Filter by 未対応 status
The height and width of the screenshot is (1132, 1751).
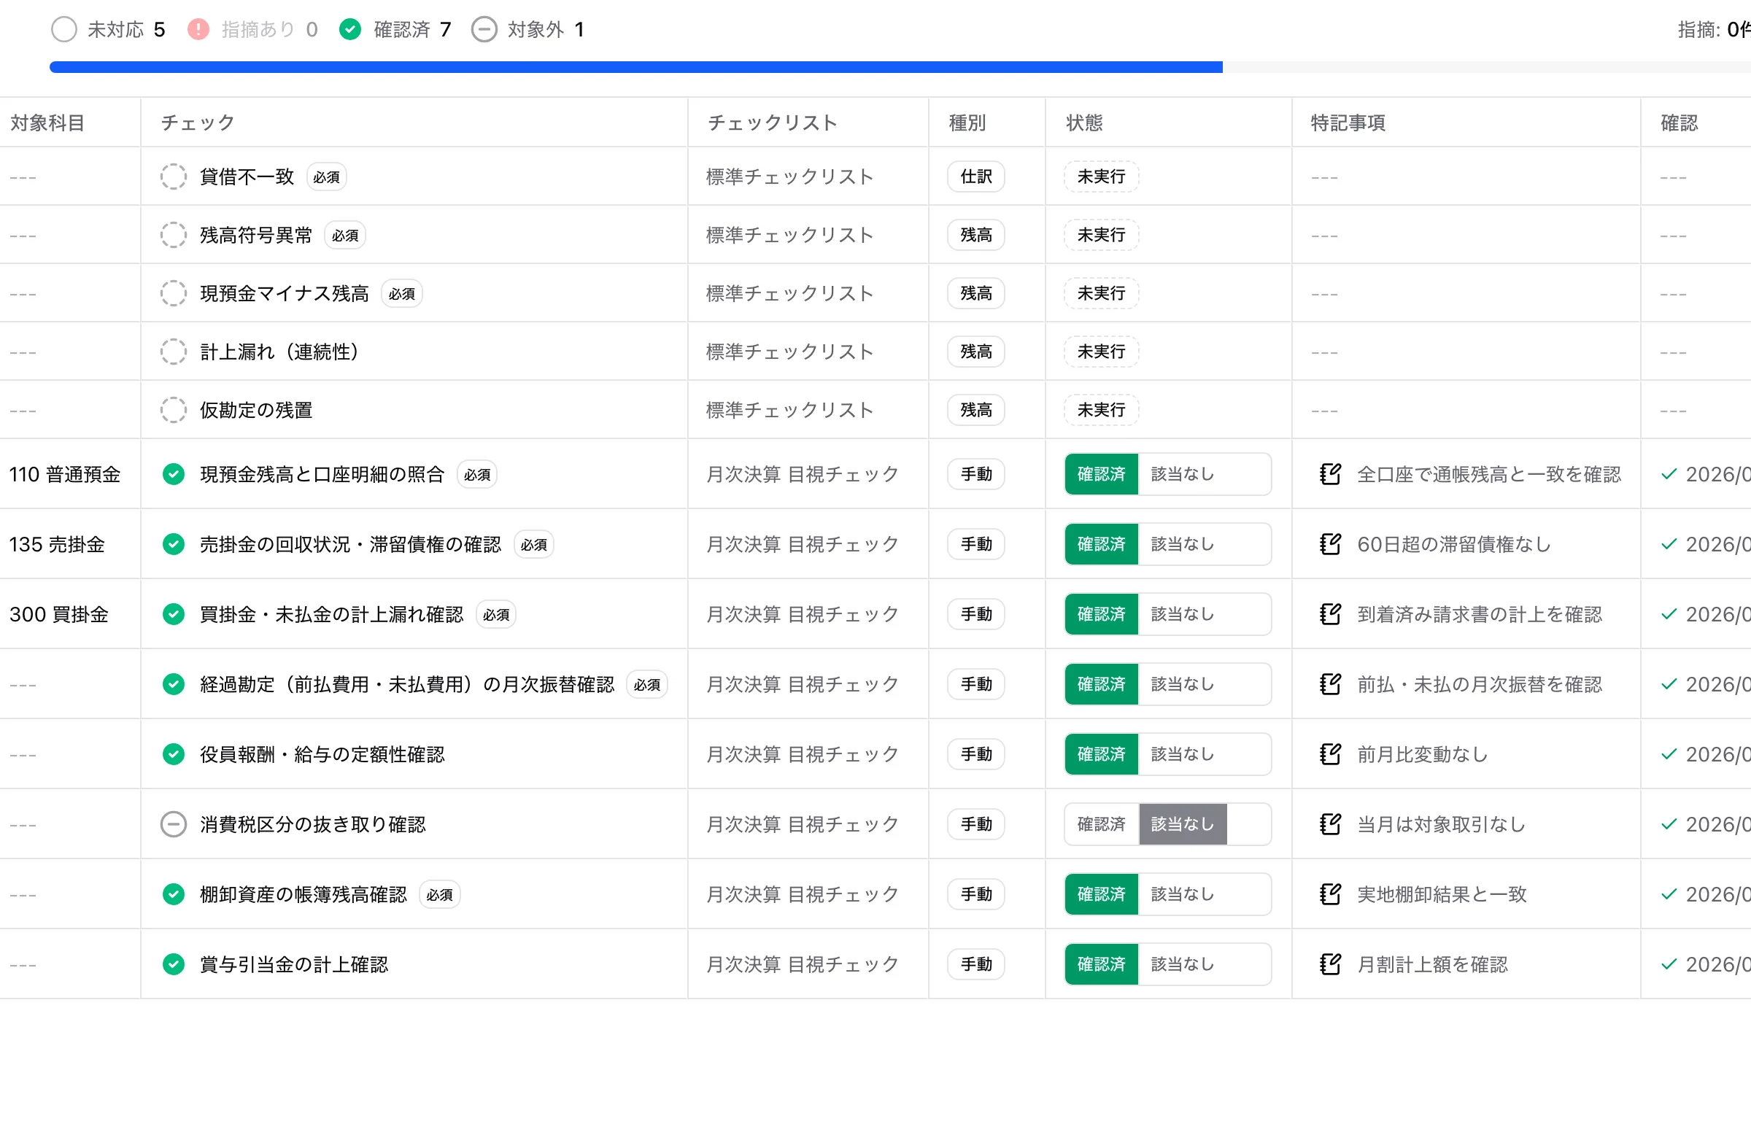coord(108,29)
